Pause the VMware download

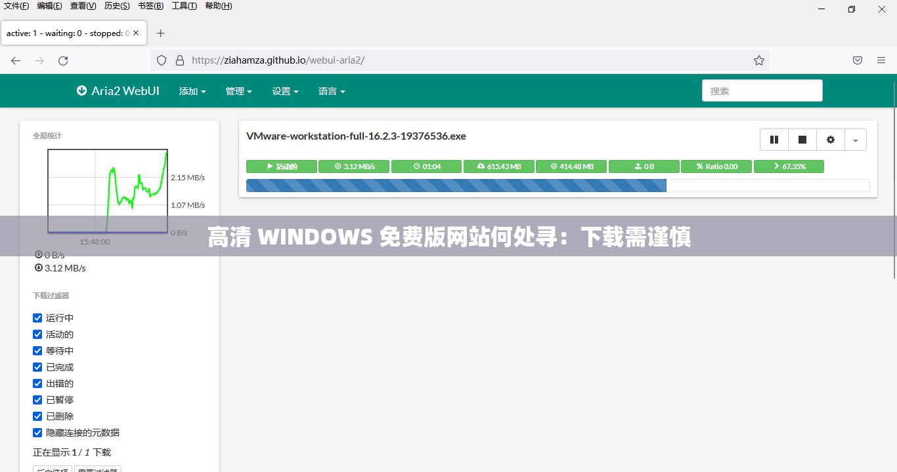pos(774,140)
